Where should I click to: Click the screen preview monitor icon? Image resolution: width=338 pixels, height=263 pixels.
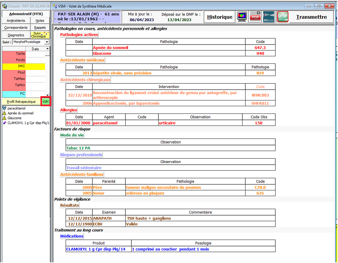[242, 17]
